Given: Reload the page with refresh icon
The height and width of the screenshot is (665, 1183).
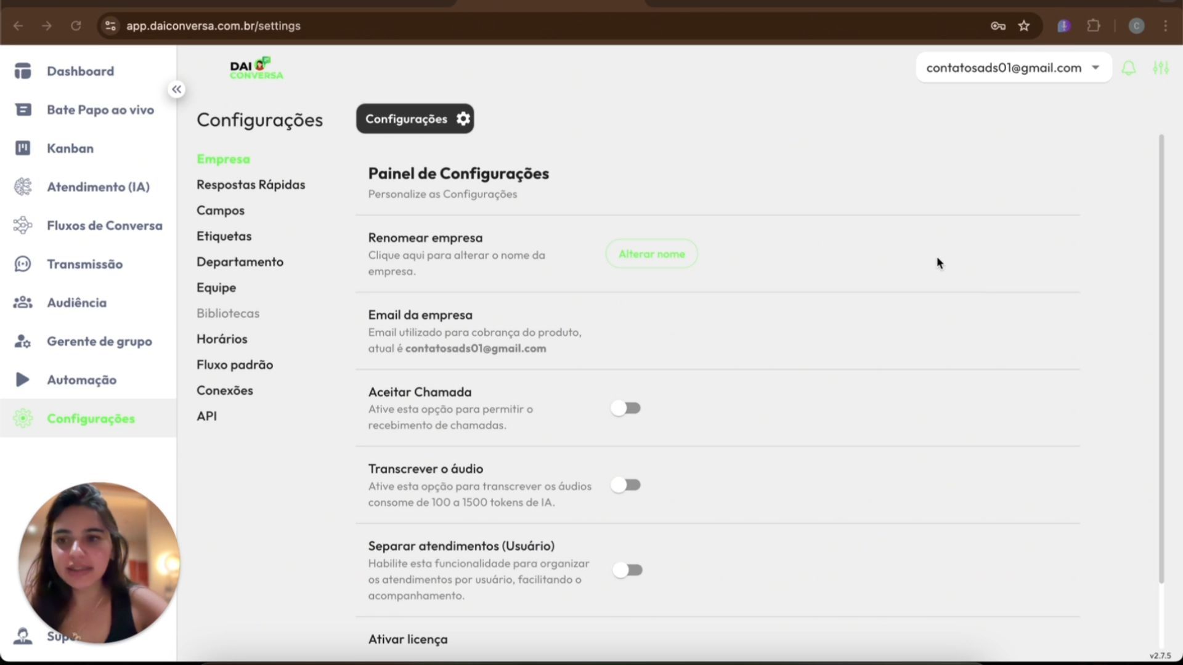Looking at the screenshot, I should coord(76,26).
